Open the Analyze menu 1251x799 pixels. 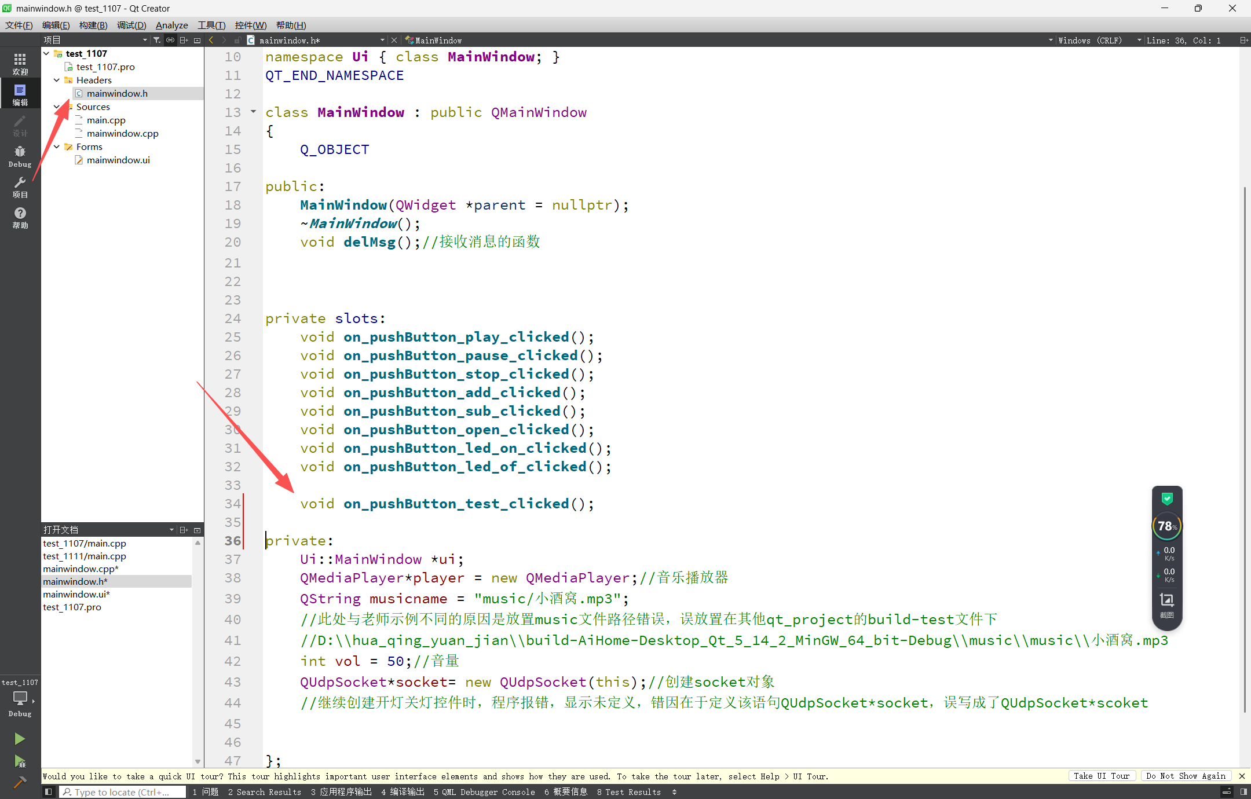pyautogui.click(x=171, y=25)
